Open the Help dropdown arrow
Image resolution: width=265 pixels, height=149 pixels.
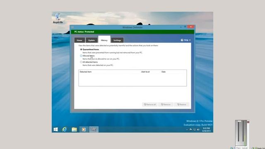pos(190,40)
